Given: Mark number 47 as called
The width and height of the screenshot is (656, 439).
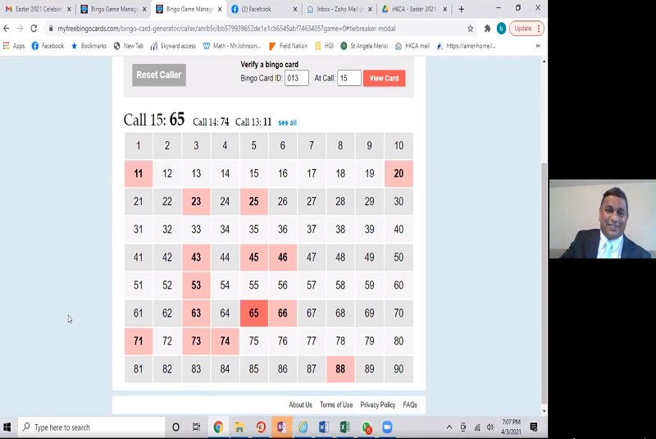Looking at the screenshot, I should click(x=312, y=258).
